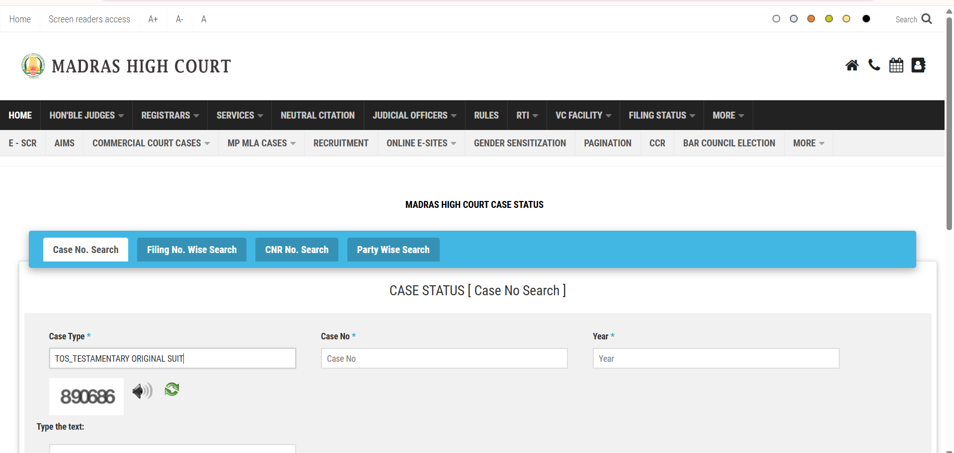
Task: Play the captcha audio speaker icon
Action: (142, 391)
